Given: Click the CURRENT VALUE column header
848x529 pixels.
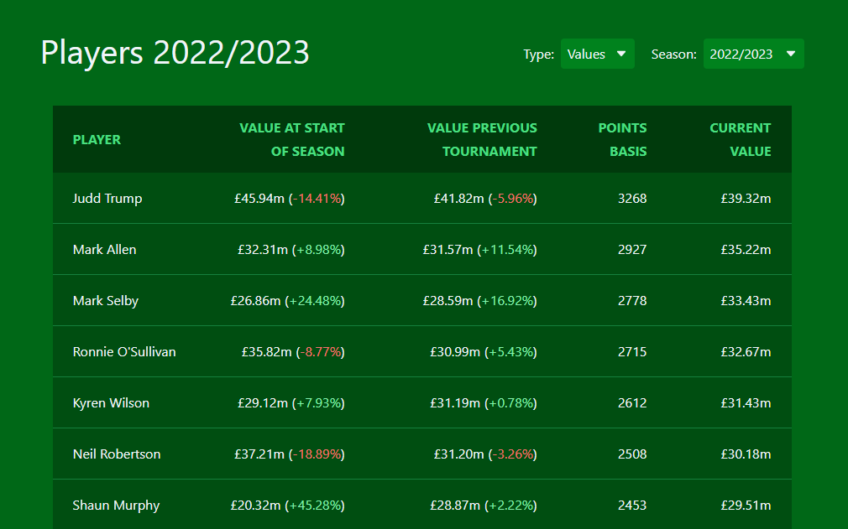Looking at the screenshot, I should click(x=741, y=140).
